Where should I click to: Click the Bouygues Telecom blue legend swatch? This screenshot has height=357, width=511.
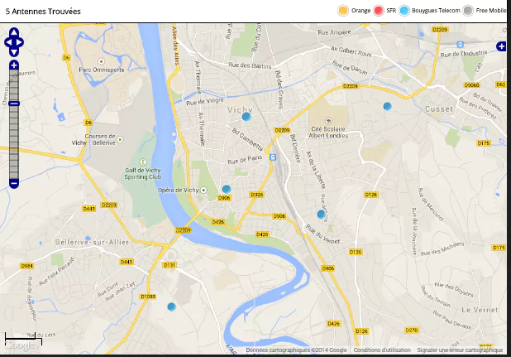(x=404, y=11)
